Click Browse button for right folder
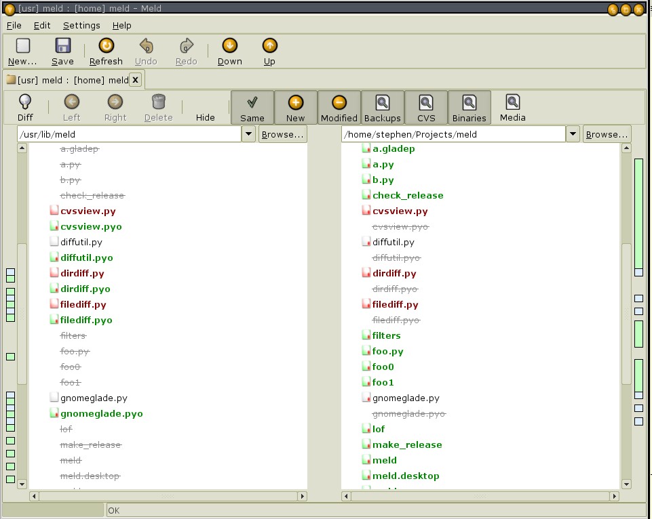Image resolution: width=652 pixels, height=519 pixels. pos(607,134)
